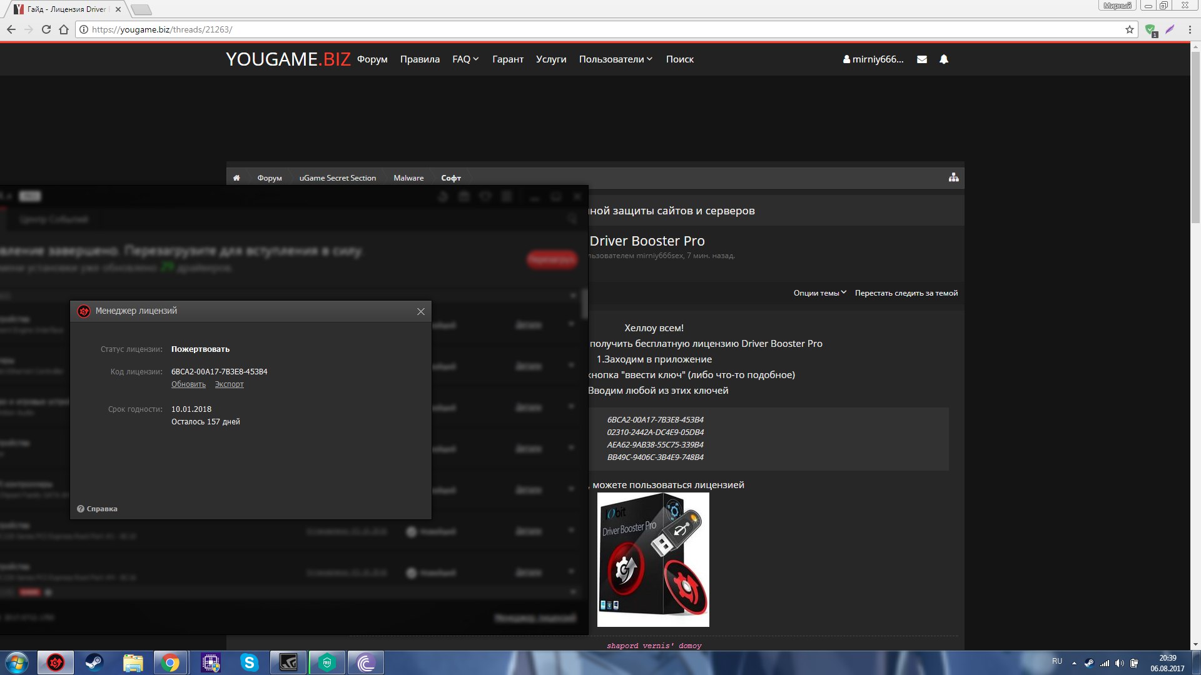Bookmark the page with the star icon
The width and height of the screenshot is (1201, 675).
(x=1130, y=29)
